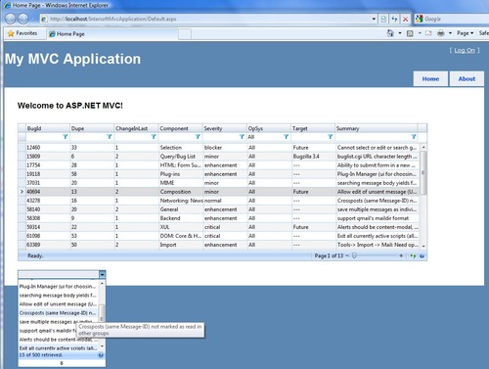Click the Composition cell in the selected row
Screen dimensions: 489x369
181,192
